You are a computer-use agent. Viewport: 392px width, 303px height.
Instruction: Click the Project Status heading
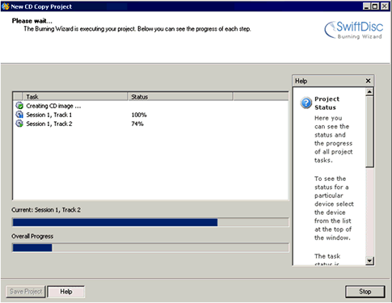[327, 103]
